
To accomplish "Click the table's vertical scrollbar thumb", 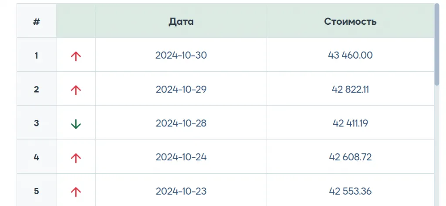I will [x=437, y=43].
